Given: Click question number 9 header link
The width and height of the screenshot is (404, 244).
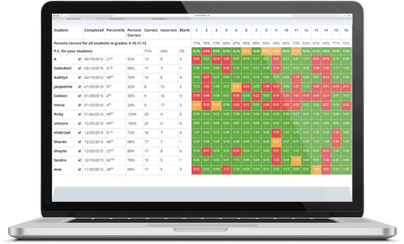Looking at the screenshot, I should tap(276, 30).
